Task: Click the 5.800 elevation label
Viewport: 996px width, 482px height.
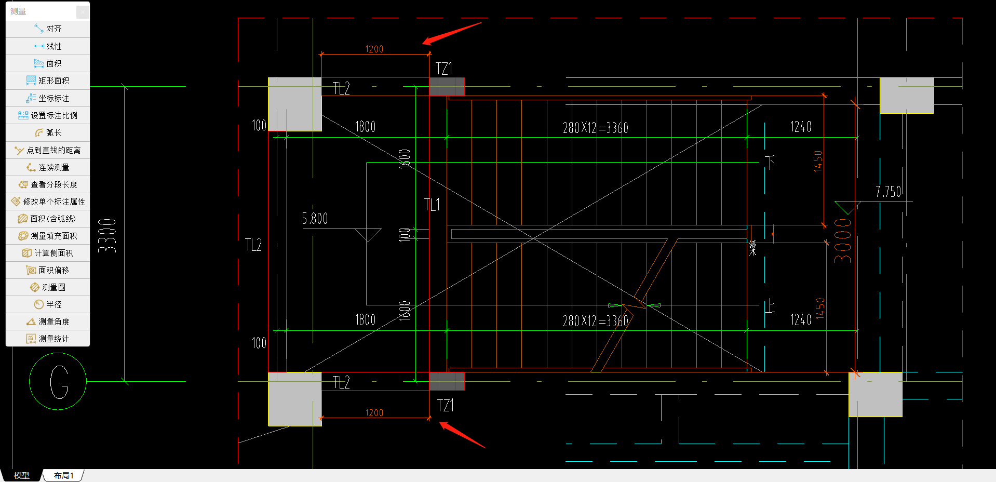Action: point(315,219)
